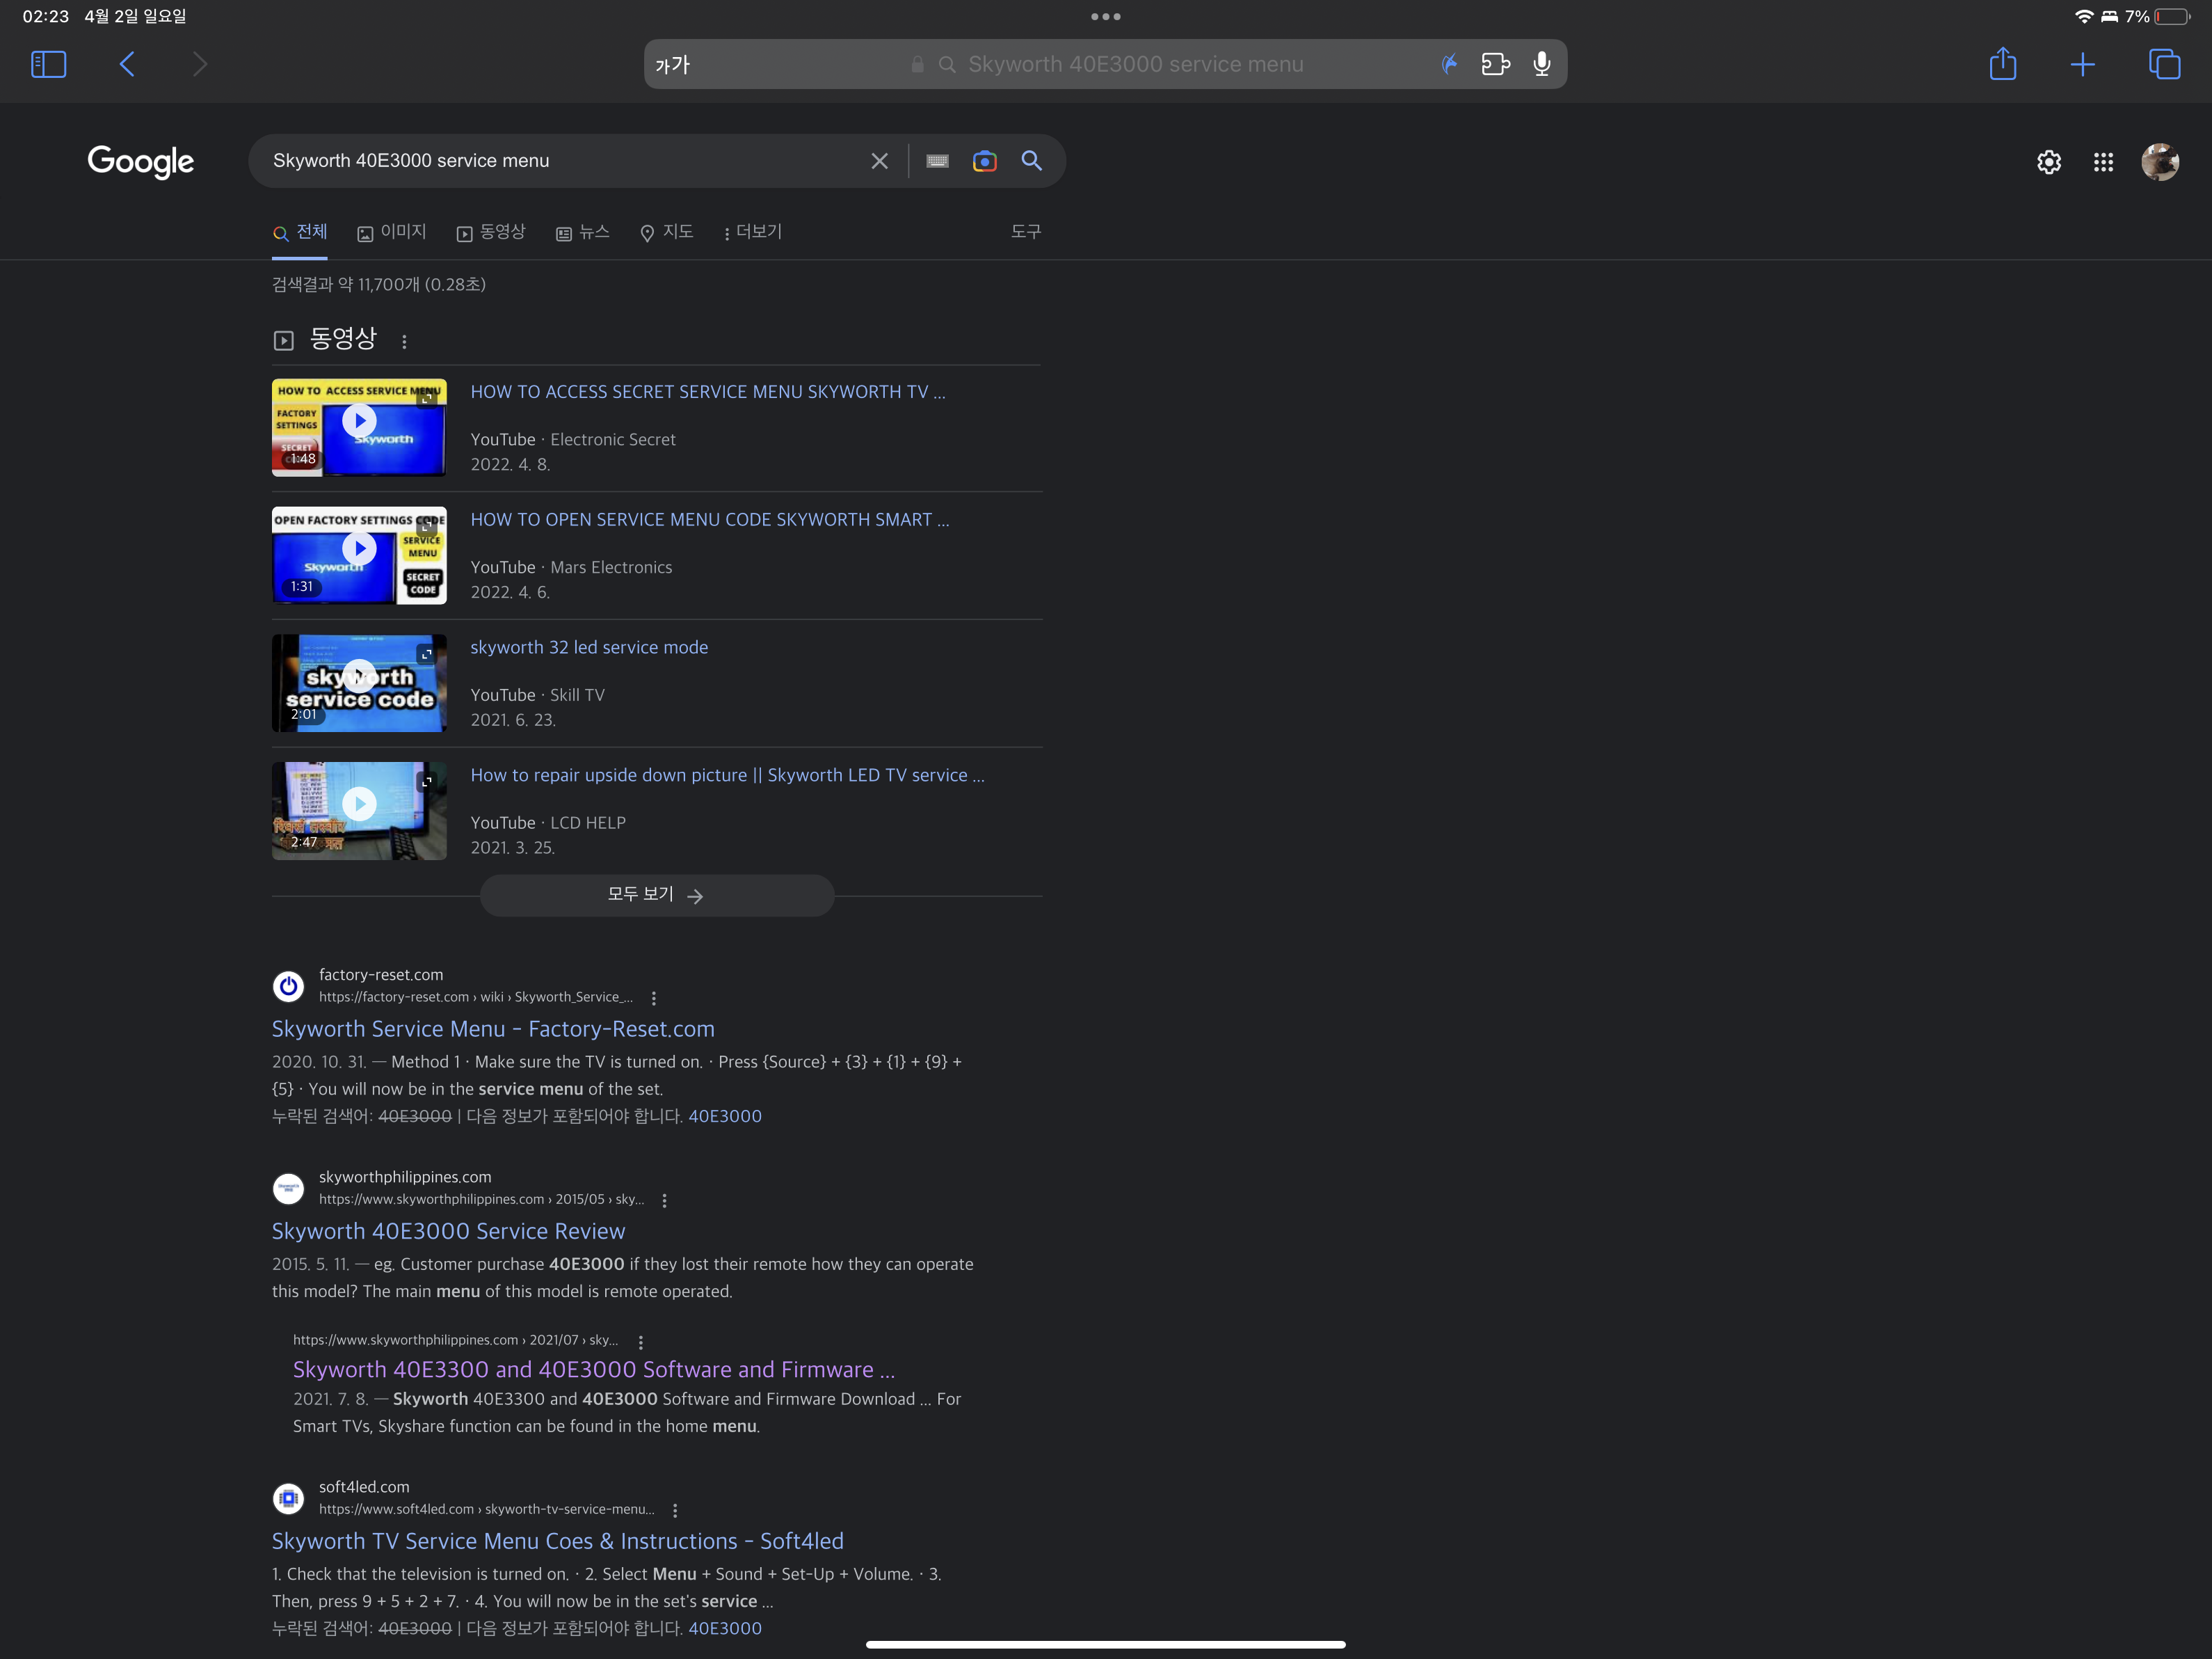This screenshot has height=1659, width=2212.
Task: Open Skyworth Service Menu Factory-Reset link
Action: pos(493,1029)
